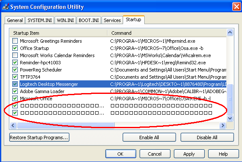Open Help for this dialog
The height and width of the screenshot is (162, 242).
click(223, 154)
